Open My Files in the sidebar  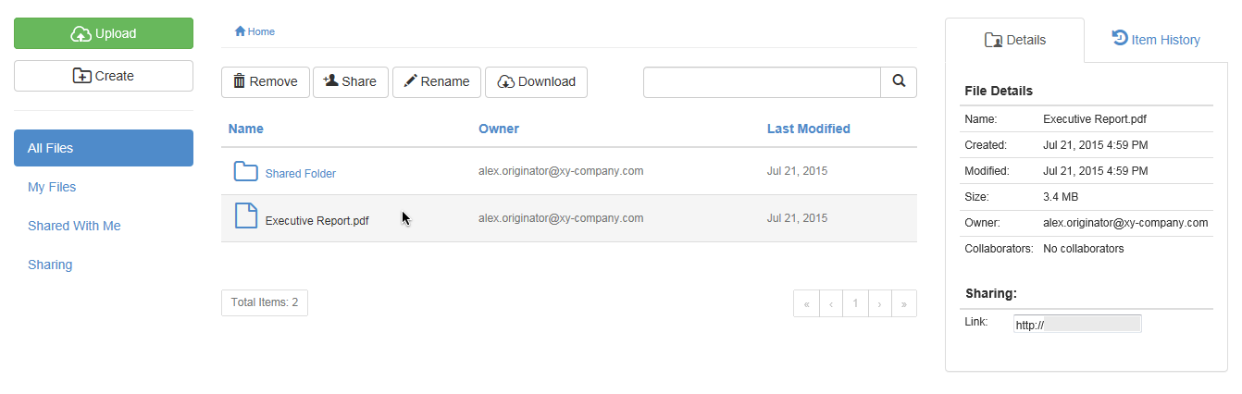coord(52,187)
